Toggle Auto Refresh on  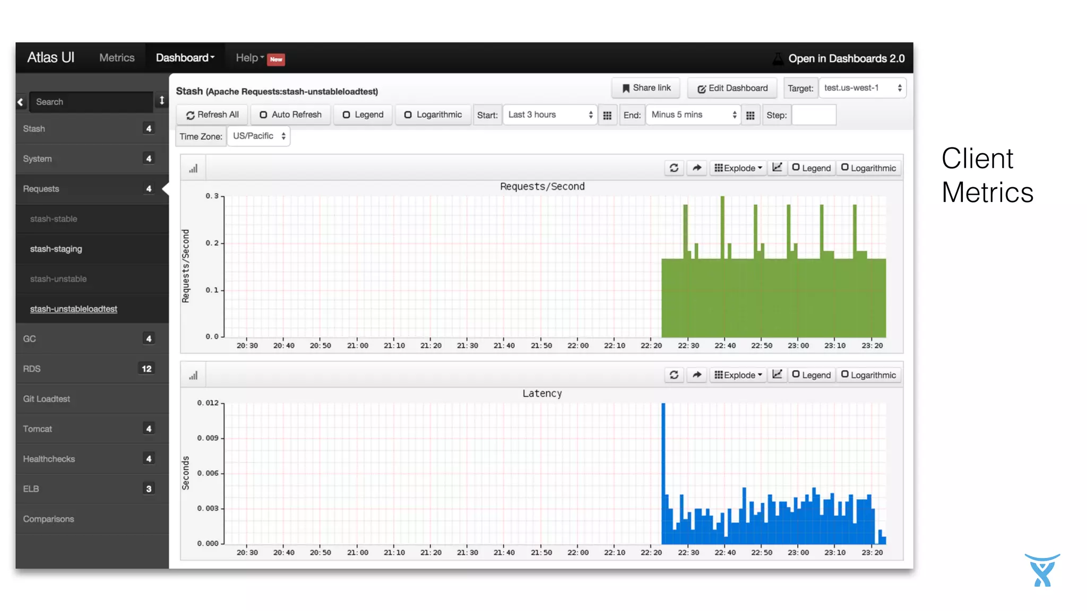pyautogui.click(x=290, y=115)
